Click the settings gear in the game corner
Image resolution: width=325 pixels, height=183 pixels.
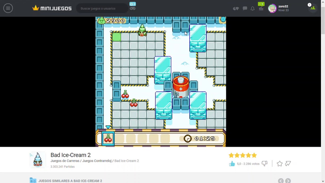pyautogui.click(x=223, y=20)
